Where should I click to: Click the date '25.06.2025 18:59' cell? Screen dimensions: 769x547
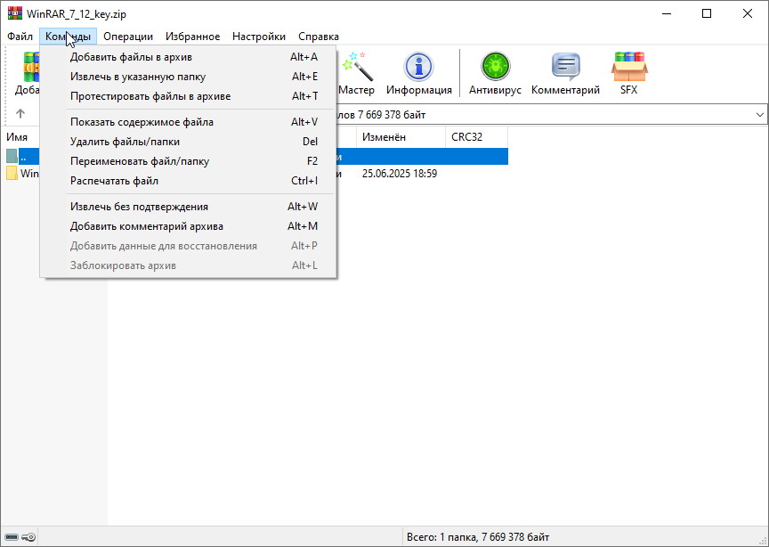tap(400, 174)
